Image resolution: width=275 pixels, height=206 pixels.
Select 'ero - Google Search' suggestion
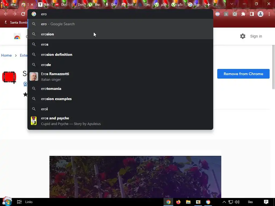pos(120,24)
